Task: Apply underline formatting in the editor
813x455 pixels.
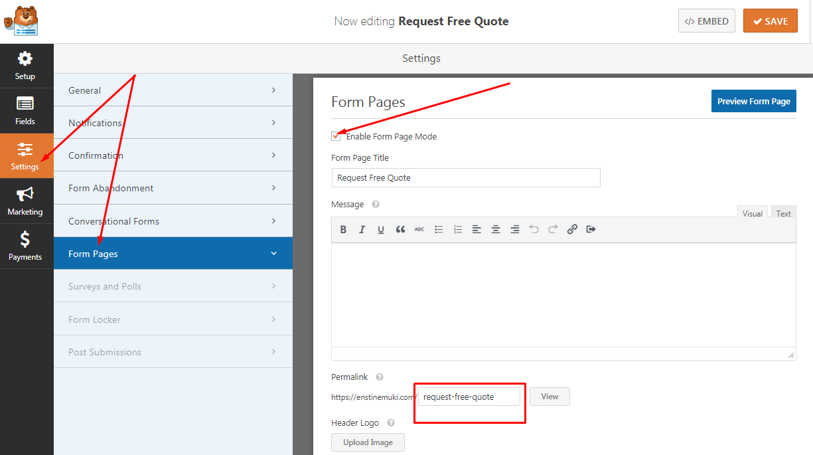Action: point(381,229)
